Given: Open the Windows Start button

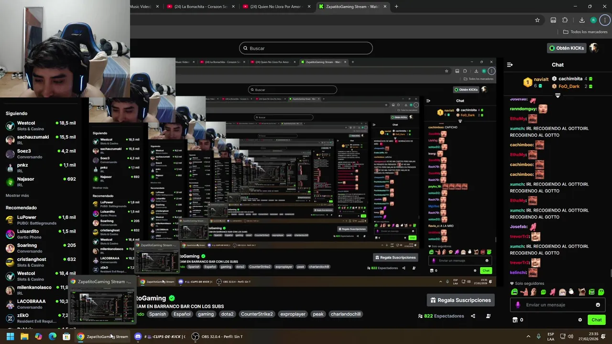Looking at the screenshot, I should pyautogui.click(x=10, y=336).
